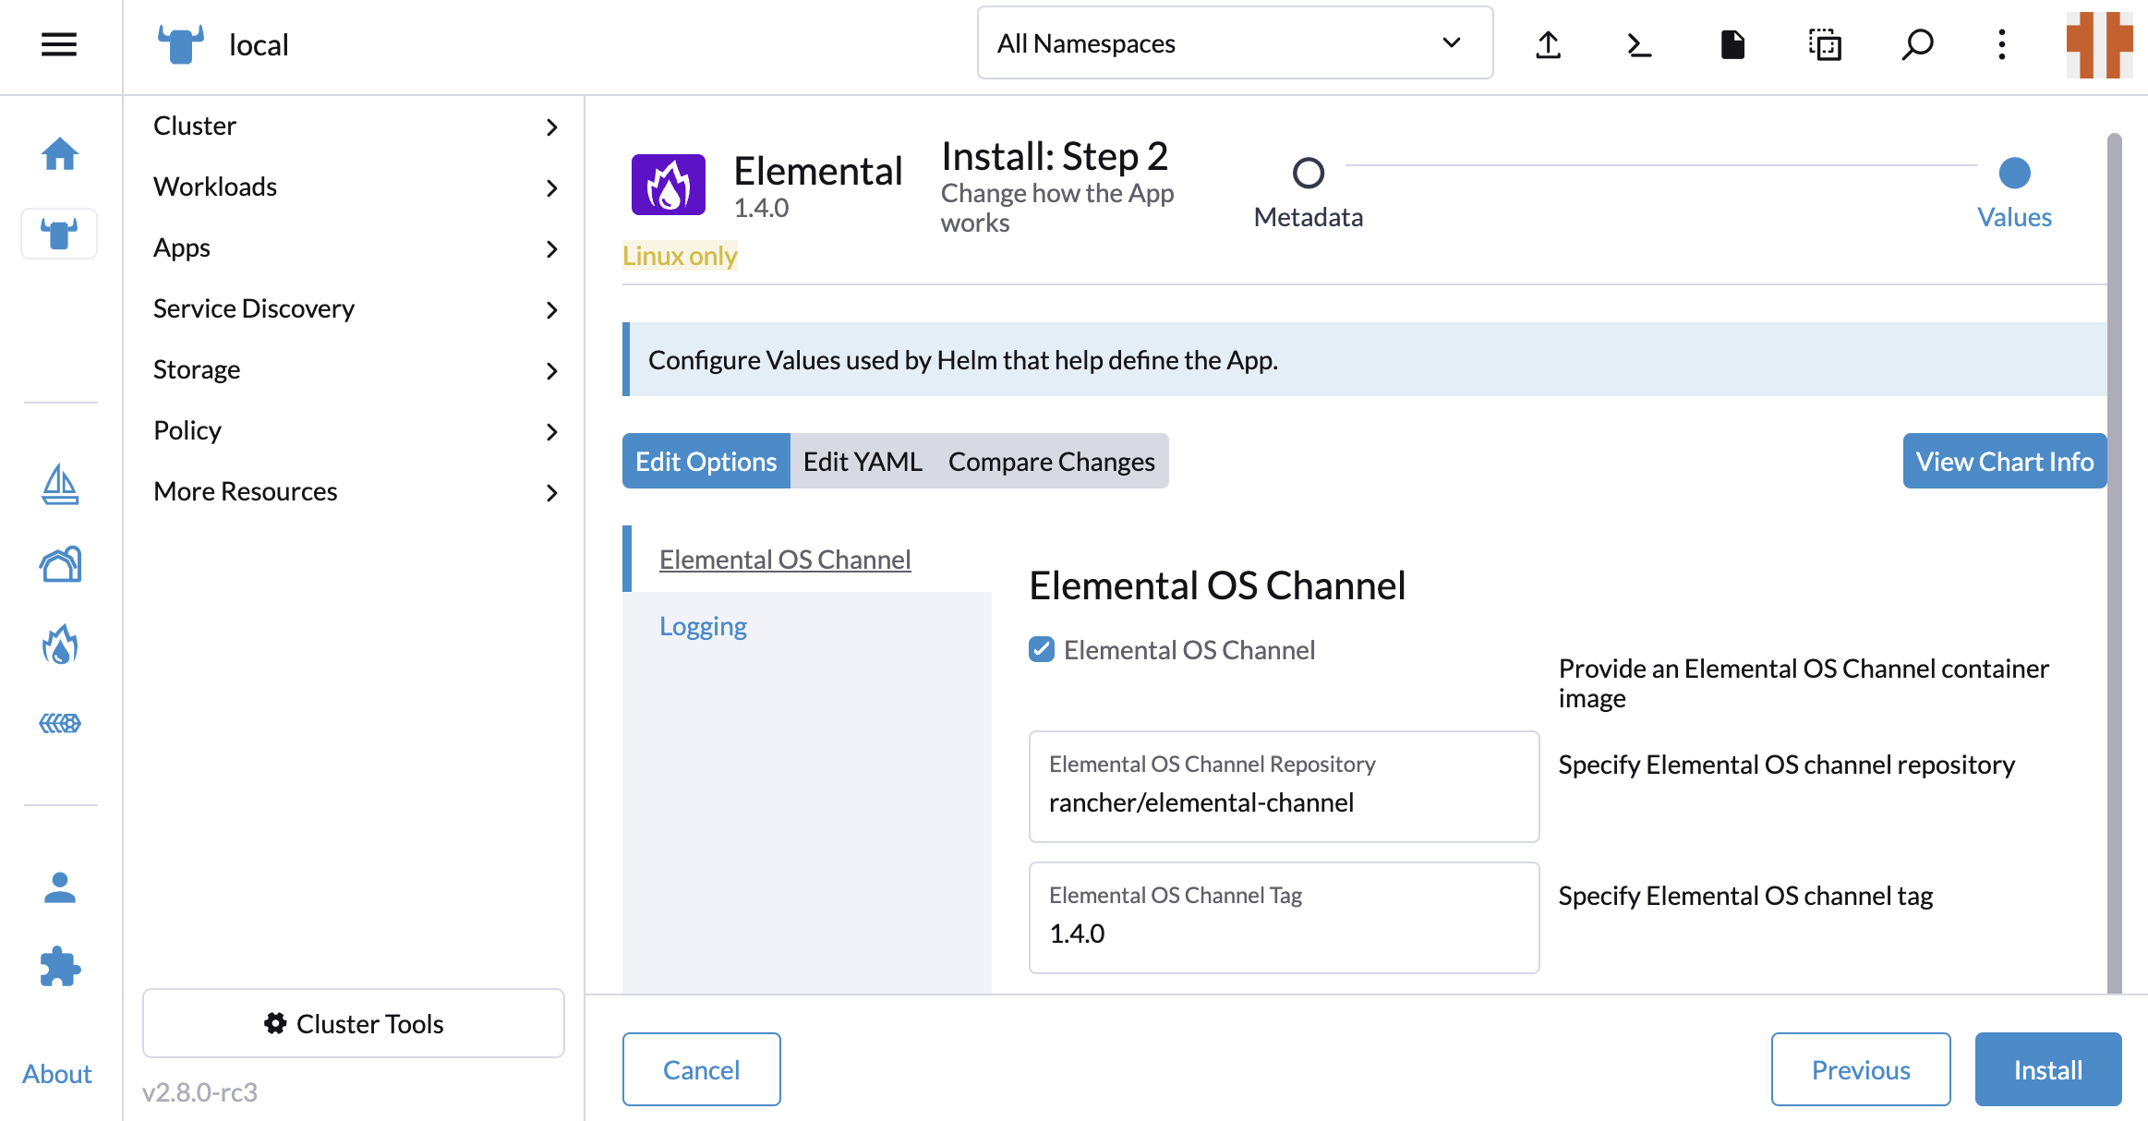Image resolution: width=2148 pixels, height=1121 pixels.
Task: Uncheck the Elemental OS Channel checkbox
Action: click(x=1042, y=649)
